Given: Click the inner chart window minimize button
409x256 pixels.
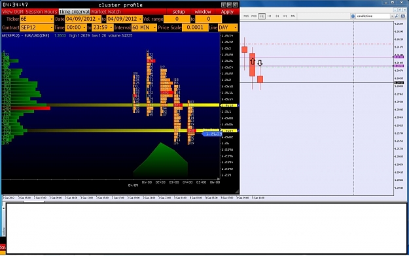Looking at the screenshot, I should [x=395, y=10].
